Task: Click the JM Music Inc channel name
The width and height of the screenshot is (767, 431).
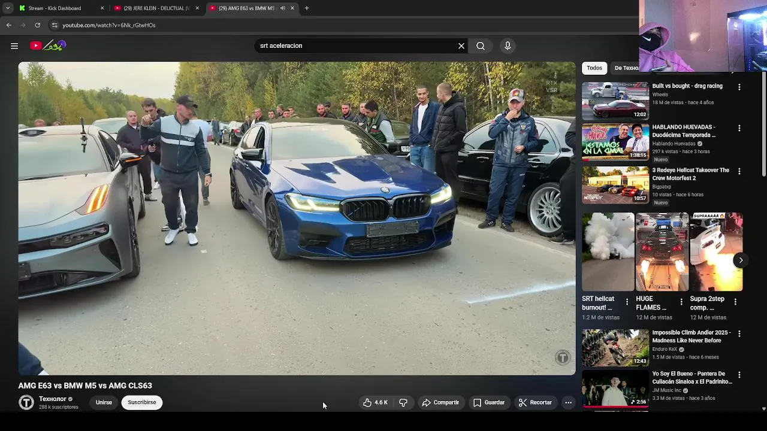Action: [x=668, y=390]
